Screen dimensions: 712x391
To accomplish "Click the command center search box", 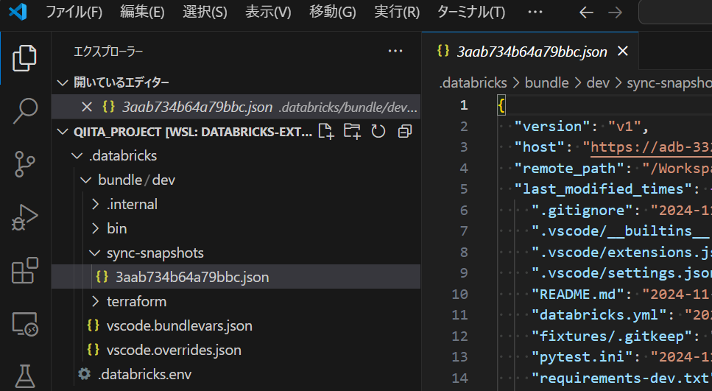I will click(x=675, y=13).
